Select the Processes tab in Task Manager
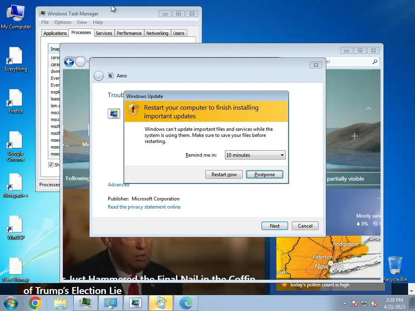 (81, 32)
